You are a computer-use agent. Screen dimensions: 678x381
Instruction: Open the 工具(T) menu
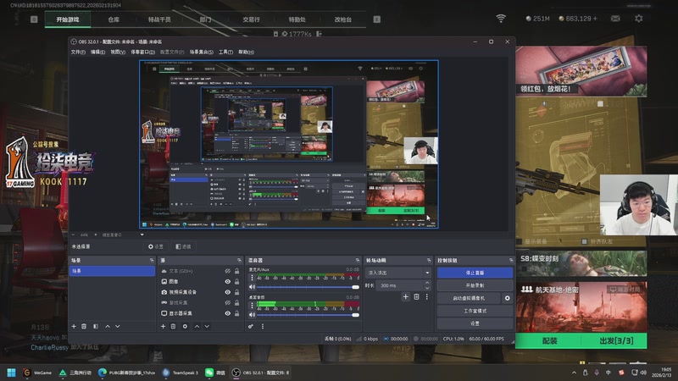point(225,52)
